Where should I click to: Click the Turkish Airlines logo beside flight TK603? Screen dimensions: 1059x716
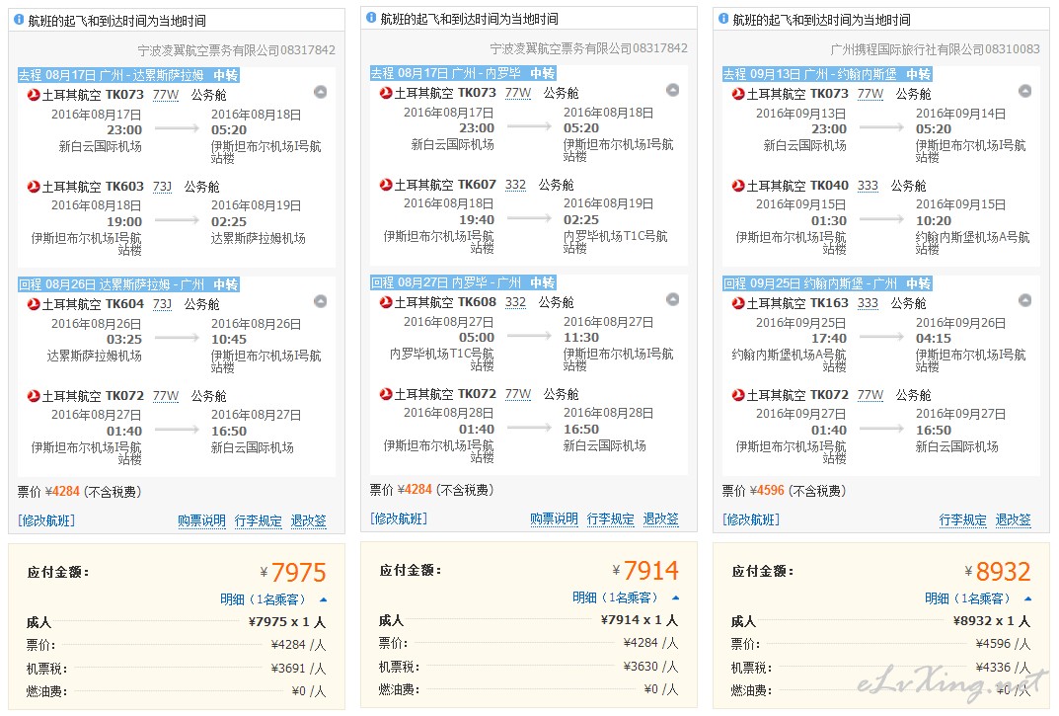click(34, 186)
